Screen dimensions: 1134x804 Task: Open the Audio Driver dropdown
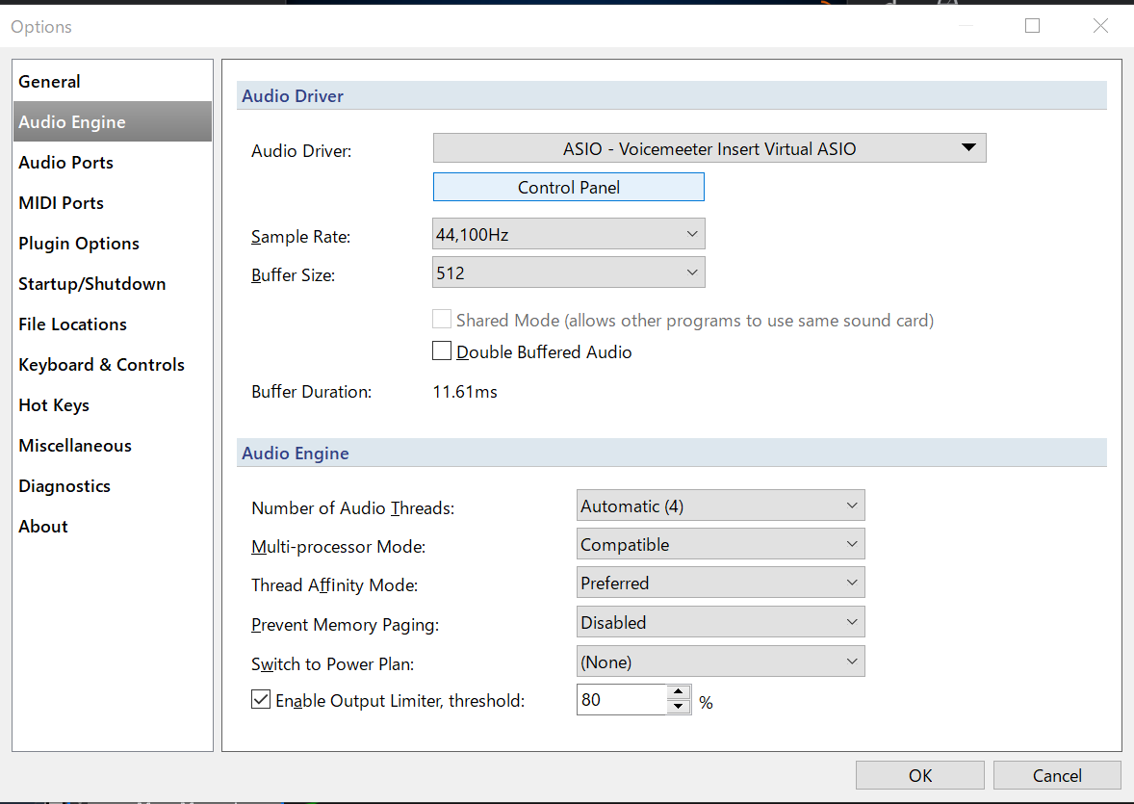click(x=709, y=148)
